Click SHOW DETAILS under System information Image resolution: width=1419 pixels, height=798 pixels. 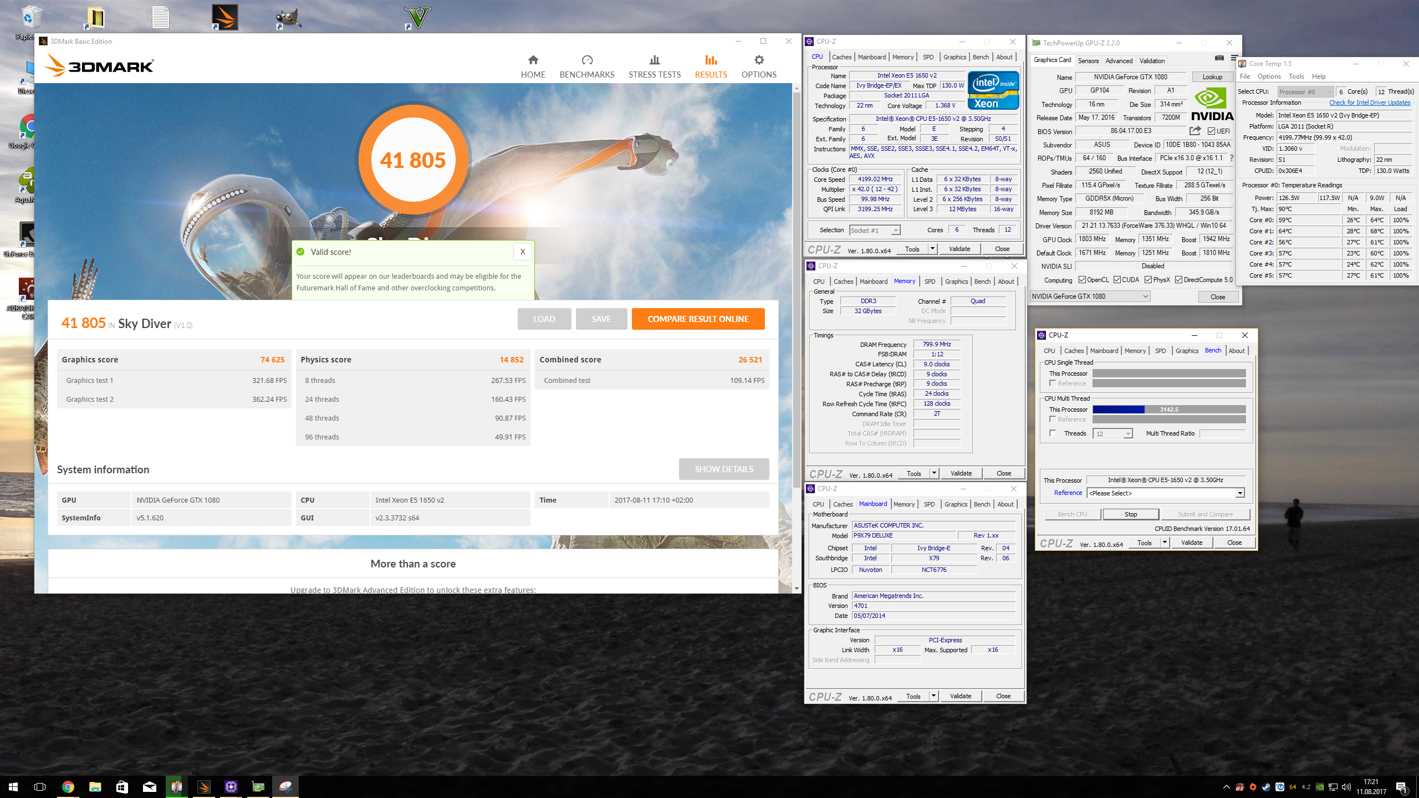coord(723,469)
